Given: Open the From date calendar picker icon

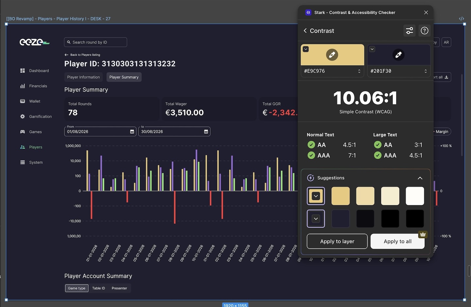Looking at the screenshot, I should point(132,132).
